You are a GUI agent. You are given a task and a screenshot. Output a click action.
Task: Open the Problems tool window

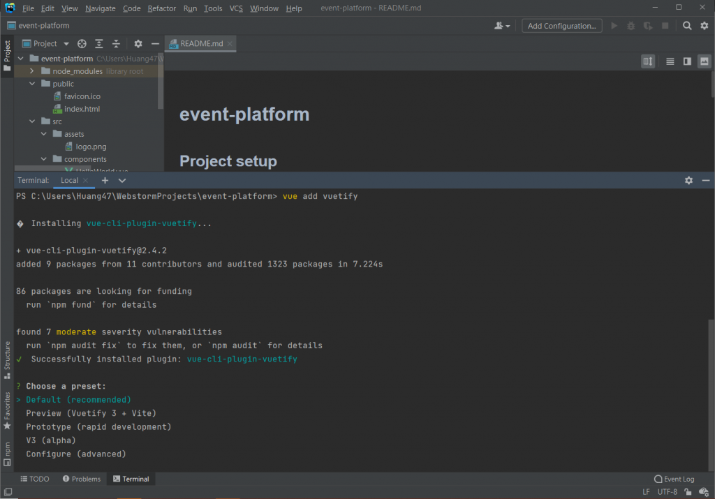pos(82,479)
